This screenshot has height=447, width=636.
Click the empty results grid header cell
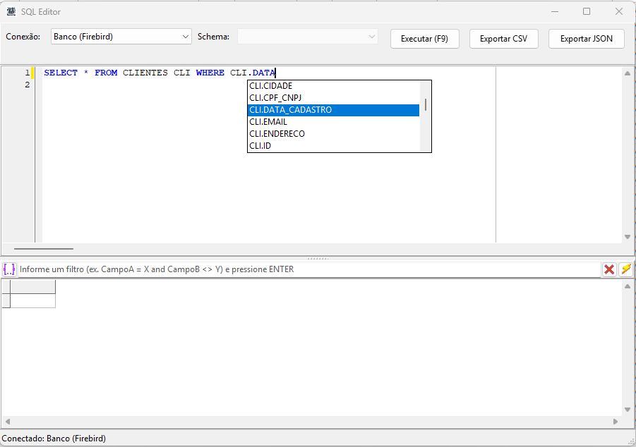click(33, 286)
